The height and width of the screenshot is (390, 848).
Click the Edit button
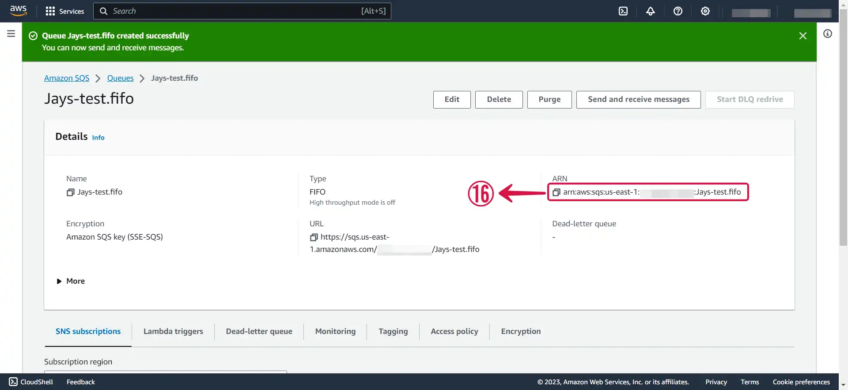[x=452, y=100]
